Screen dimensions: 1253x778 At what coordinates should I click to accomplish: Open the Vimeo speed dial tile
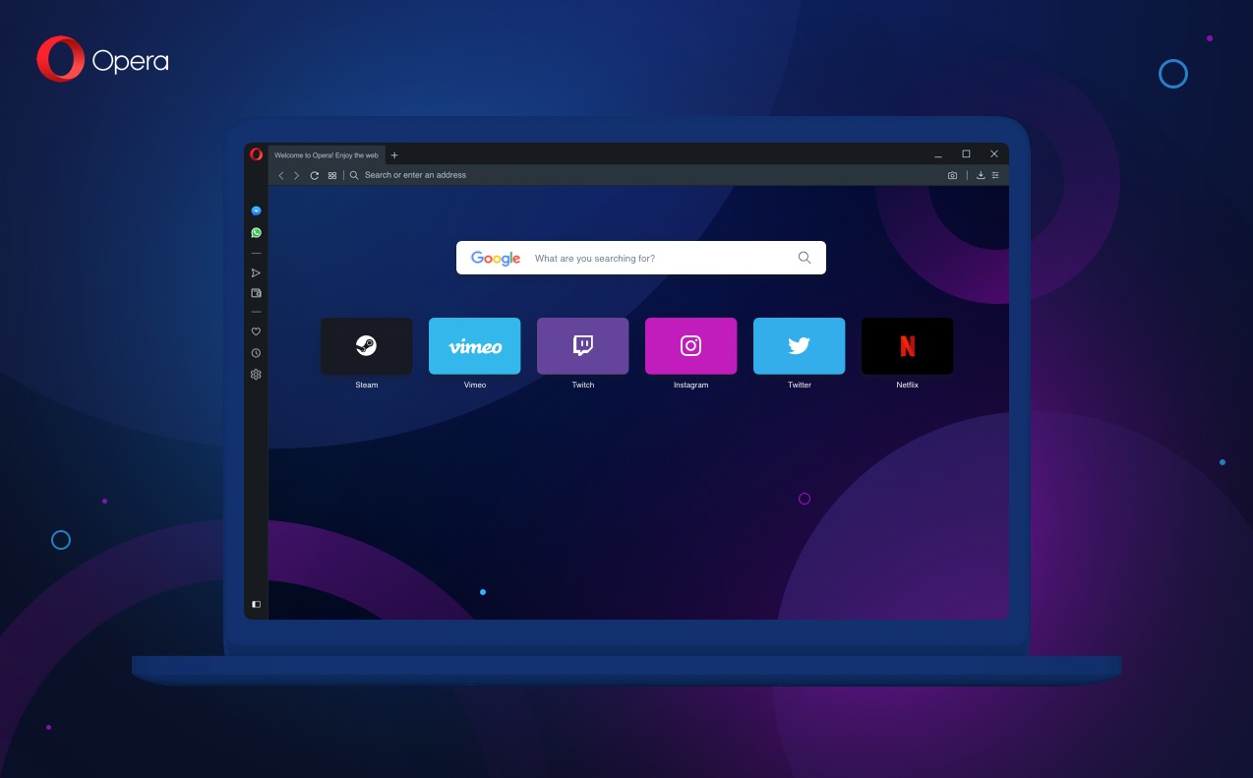(x=475, y=346)
